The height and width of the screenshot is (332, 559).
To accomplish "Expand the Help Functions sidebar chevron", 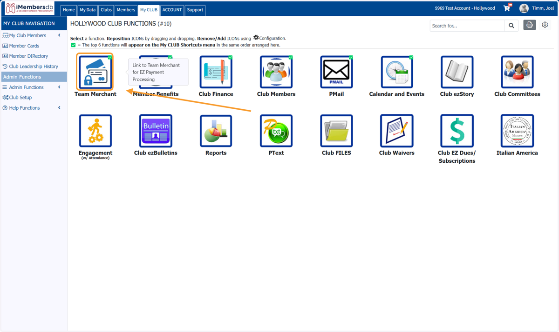I will coord(59,108).
